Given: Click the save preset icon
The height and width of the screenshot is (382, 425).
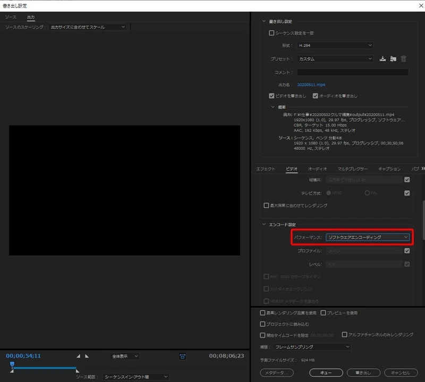Looking at the screenshot, I should 382,58.
